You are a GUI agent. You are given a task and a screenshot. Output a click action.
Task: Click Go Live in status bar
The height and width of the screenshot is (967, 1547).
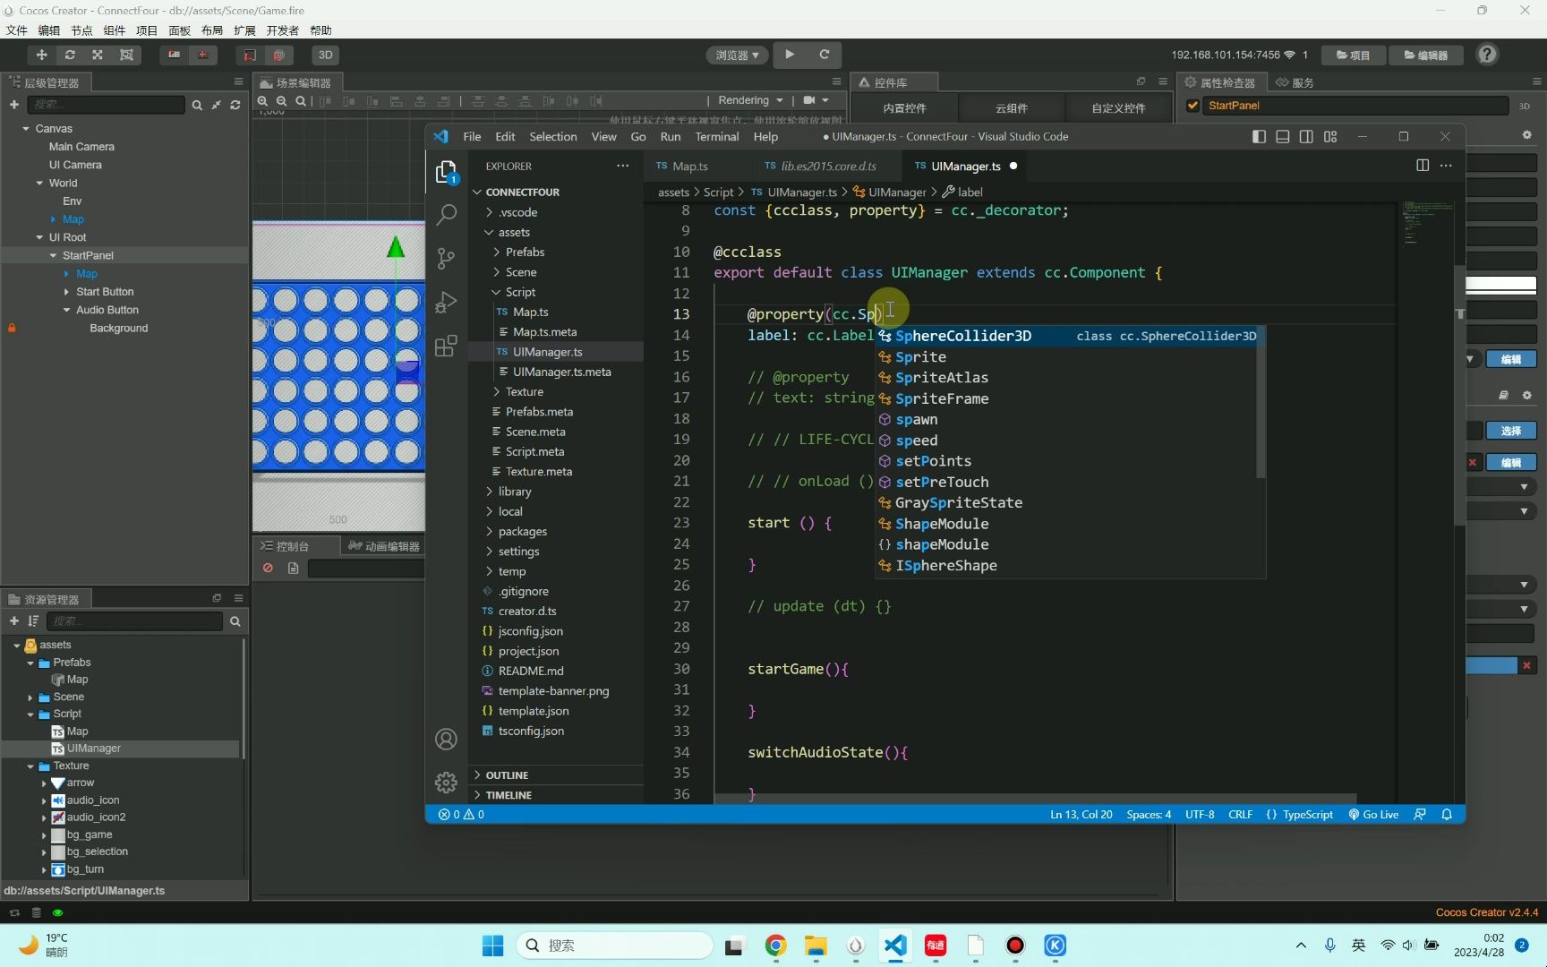[1373, 814]
